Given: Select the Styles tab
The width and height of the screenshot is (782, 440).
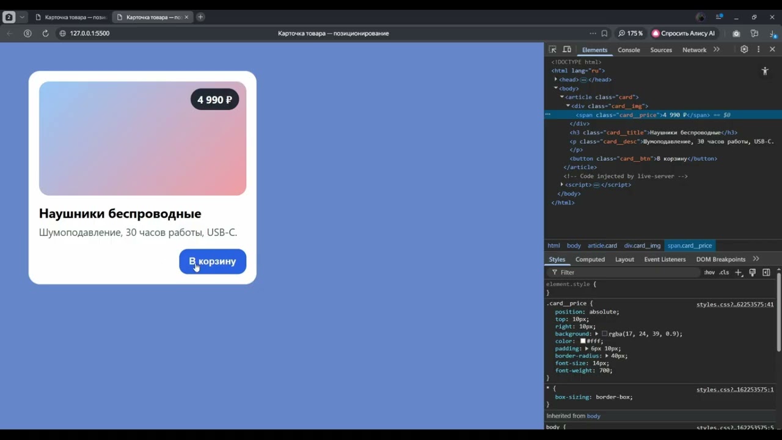Looking at the screenshot, I should coord(557,259).
